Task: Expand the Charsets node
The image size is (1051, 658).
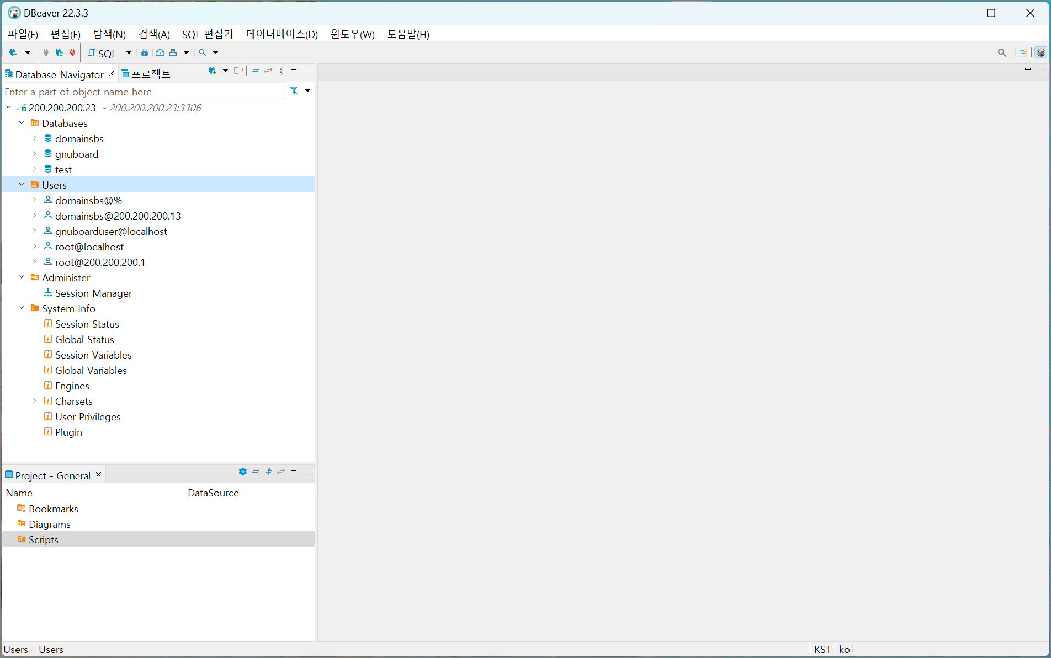Action: point(35,401)
